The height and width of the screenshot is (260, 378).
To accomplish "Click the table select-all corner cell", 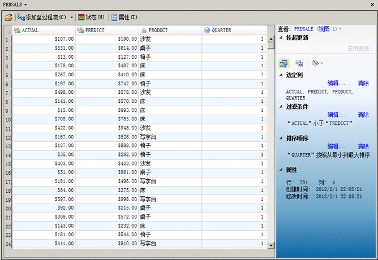I will pyautogui.click(x=8, y=31).
